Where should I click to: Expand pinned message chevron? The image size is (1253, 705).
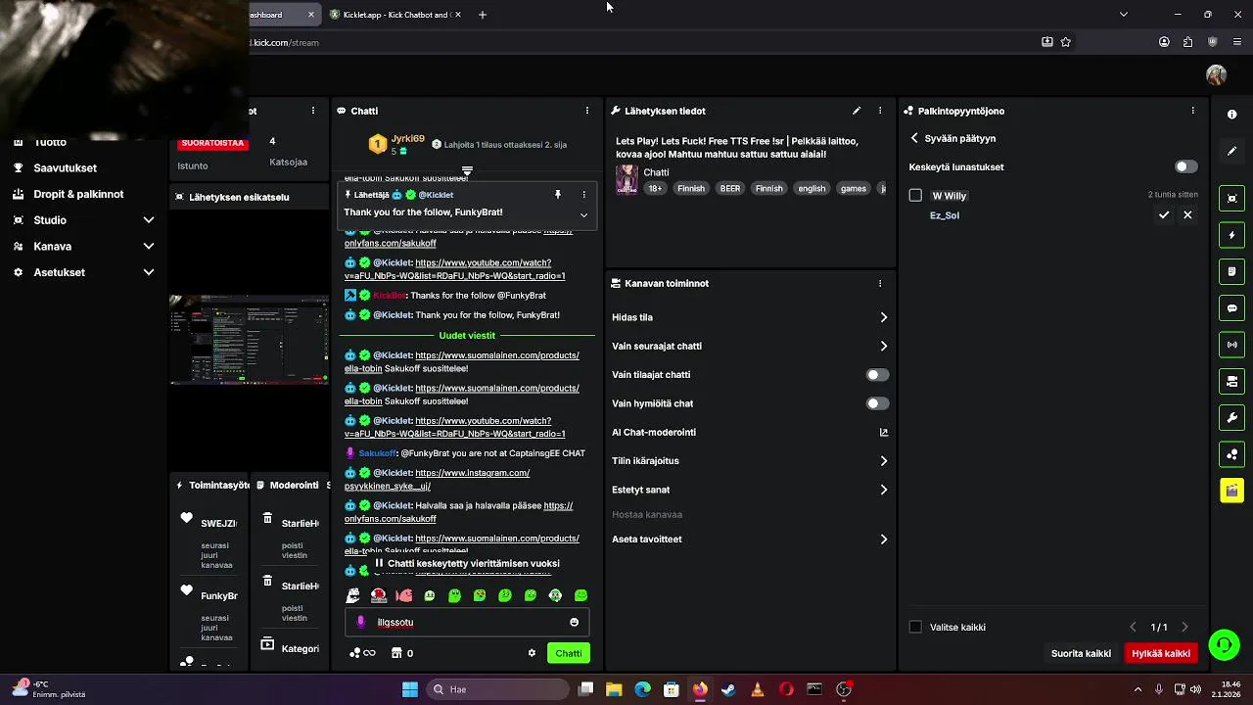coord(583,214)
